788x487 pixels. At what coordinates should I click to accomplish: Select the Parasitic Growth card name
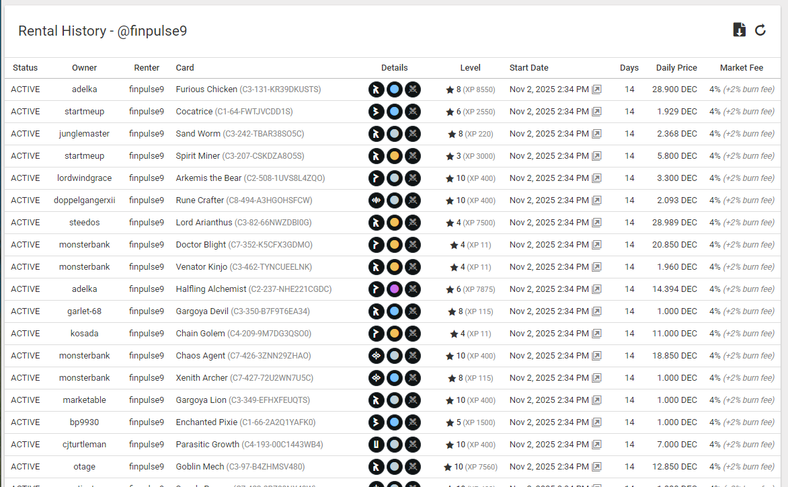coord(208,444)
